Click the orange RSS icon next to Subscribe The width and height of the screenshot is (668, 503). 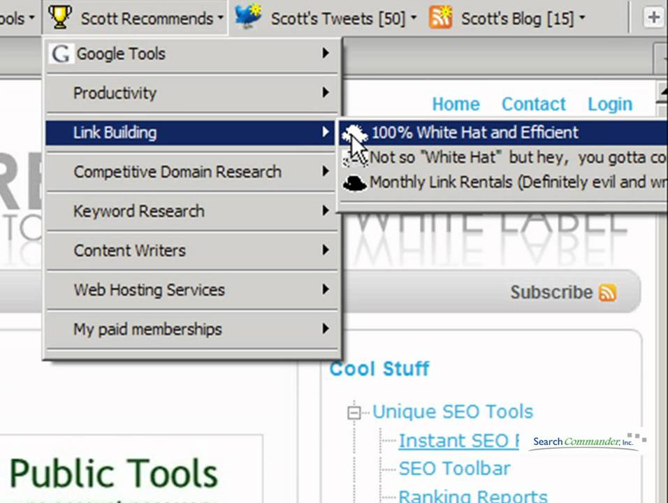(607, 293)
